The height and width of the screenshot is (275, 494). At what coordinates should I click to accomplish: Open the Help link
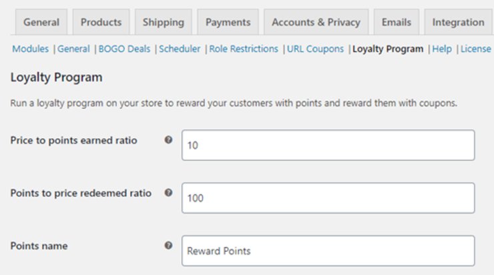(442, 49)
